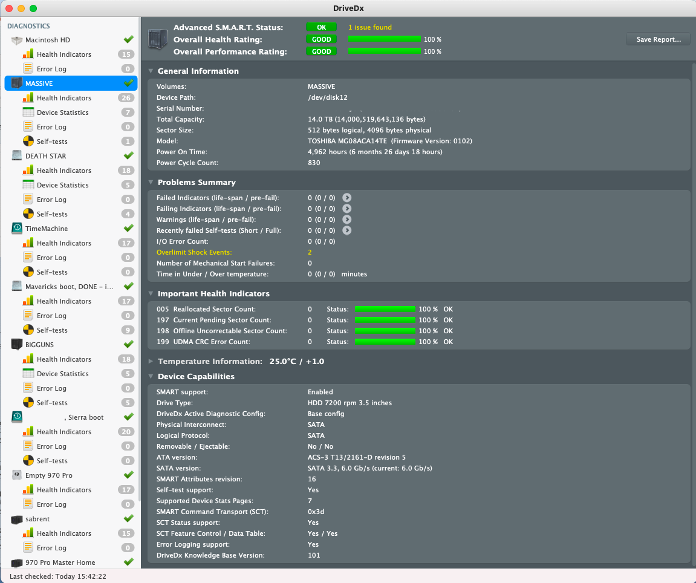This screenshot has width=696, height=583.
Task: Open details arrow for Failing Indicators
Action: click(346, 209)
